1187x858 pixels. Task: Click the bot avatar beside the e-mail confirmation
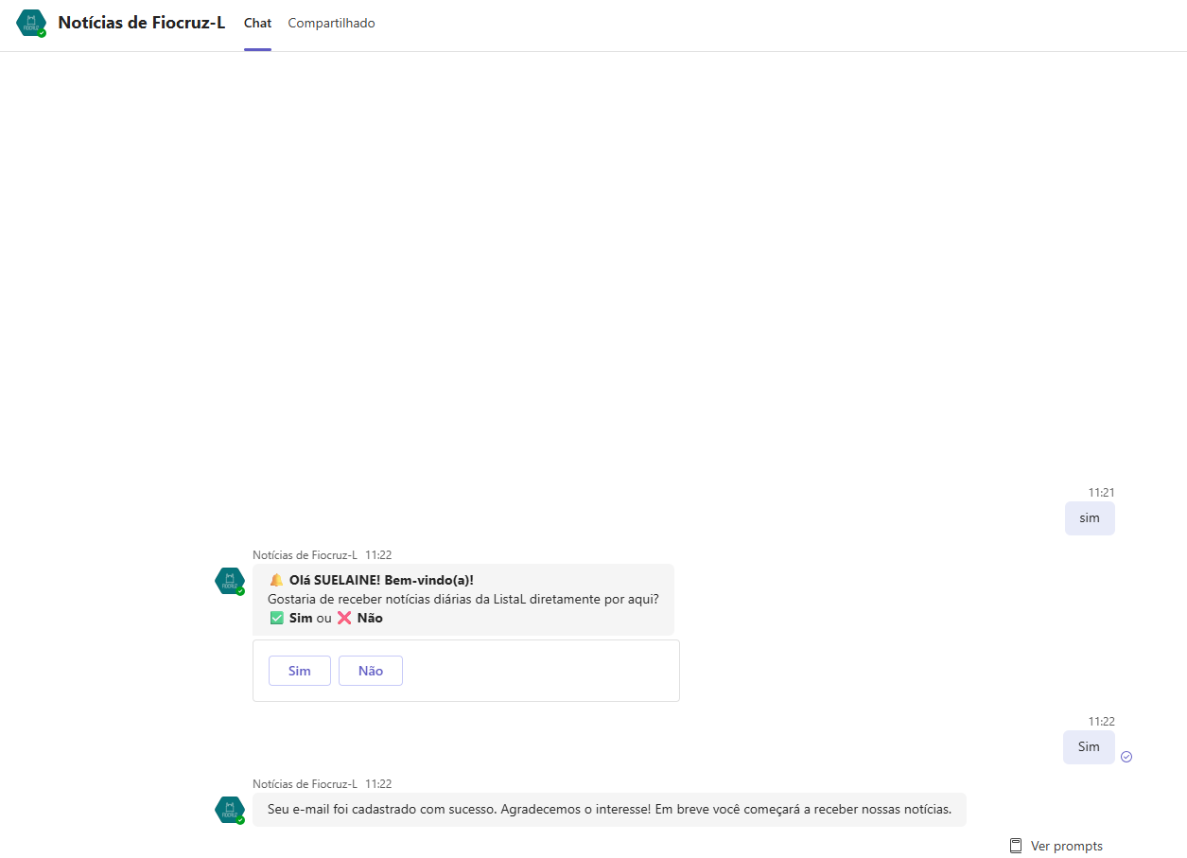coord(229,810)
